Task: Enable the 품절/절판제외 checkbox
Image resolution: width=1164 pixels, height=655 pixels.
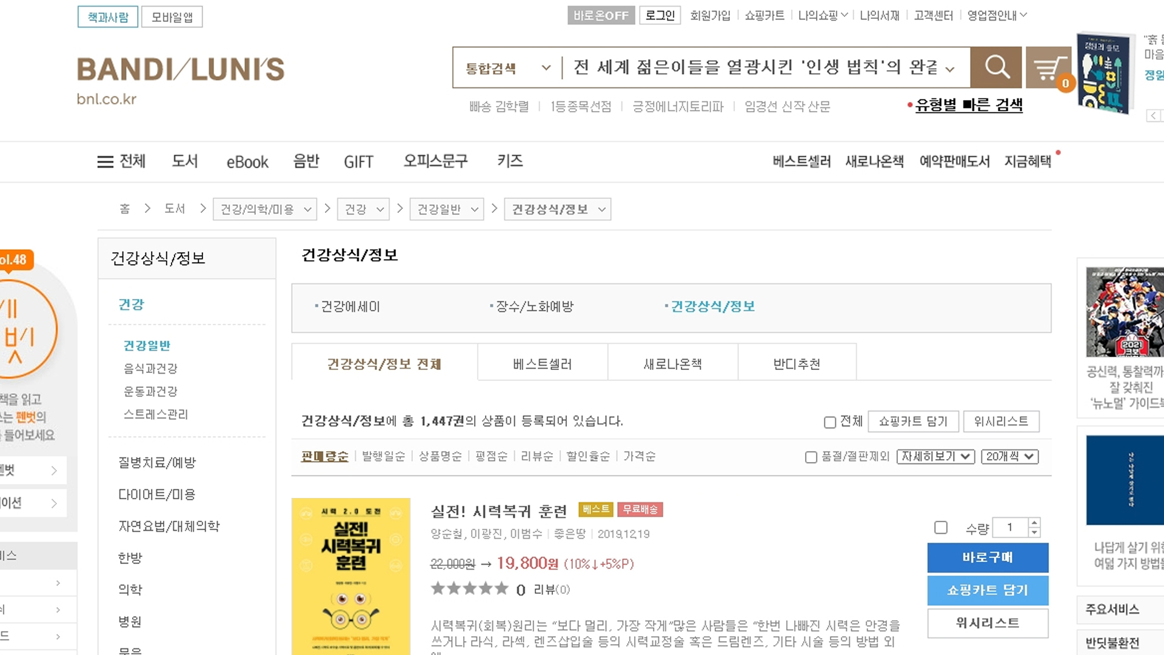Action: point(811,457)
